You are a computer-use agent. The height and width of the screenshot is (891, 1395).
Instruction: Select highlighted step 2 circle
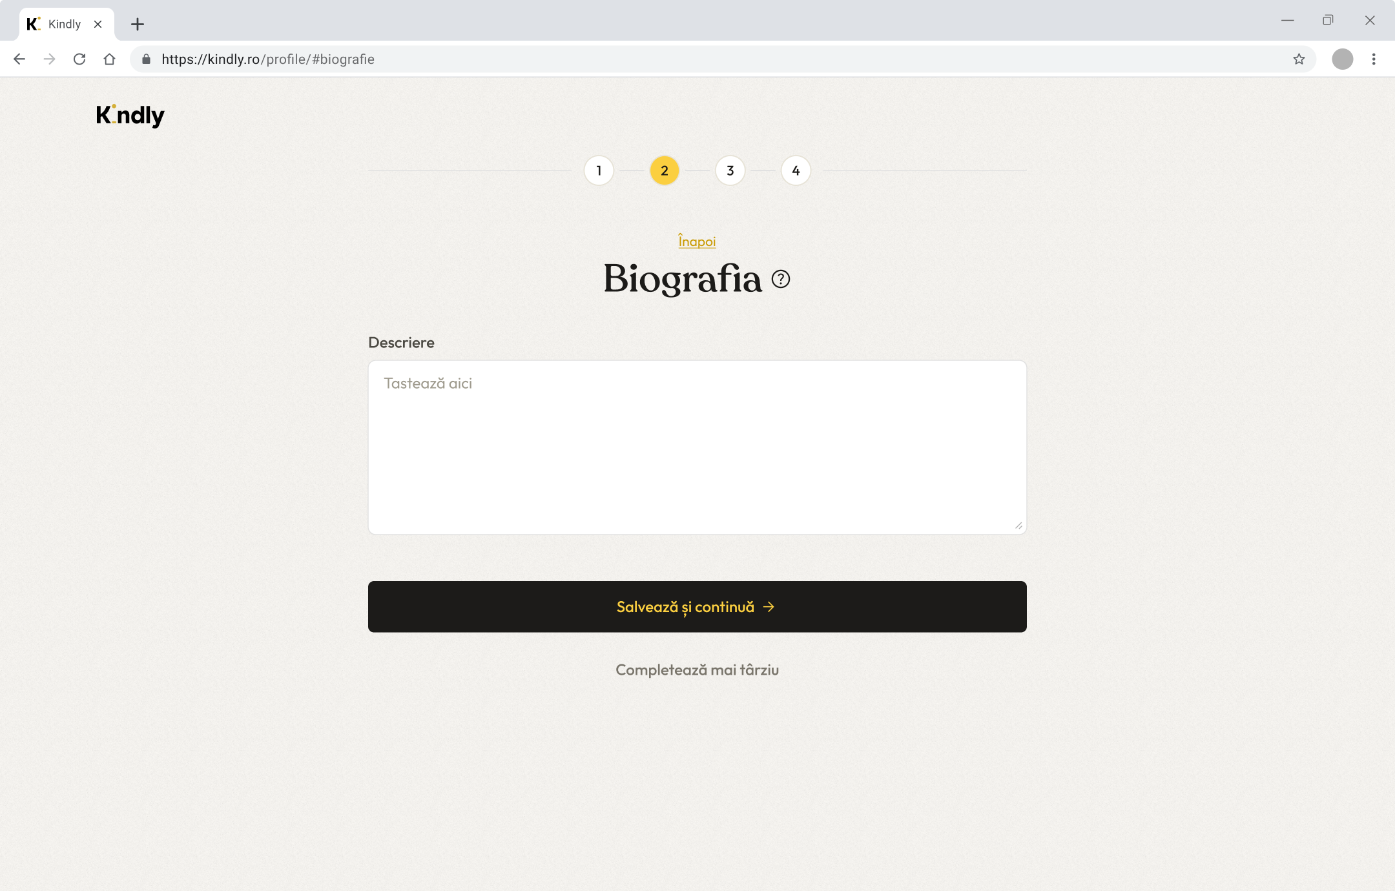point(664,170)
